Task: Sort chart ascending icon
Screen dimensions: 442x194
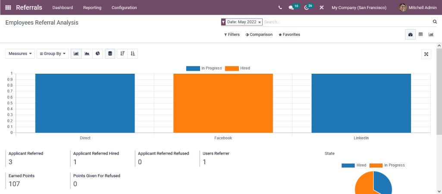Action: (x=133, y=53)
